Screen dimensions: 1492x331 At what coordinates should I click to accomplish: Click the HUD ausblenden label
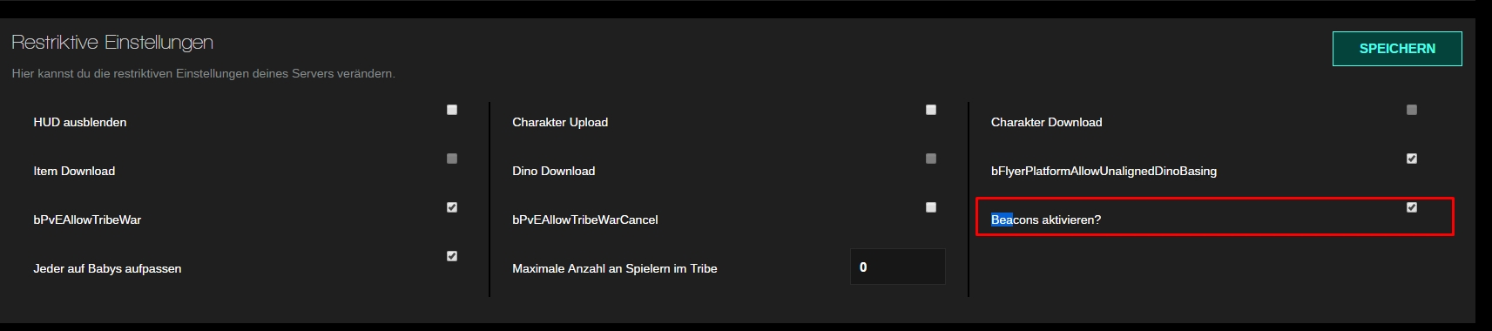[80, 122]
